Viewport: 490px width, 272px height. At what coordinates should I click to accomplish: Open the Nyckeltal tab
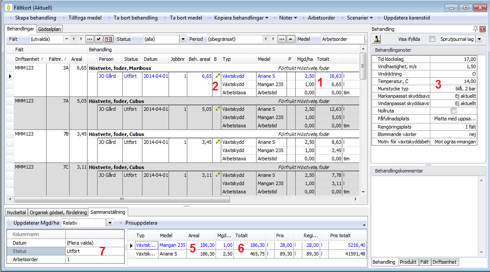pos(17,212)
